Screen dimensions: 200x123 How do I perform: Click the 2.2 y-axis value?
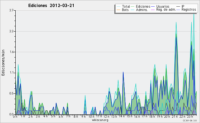click(x=11, y=31)
